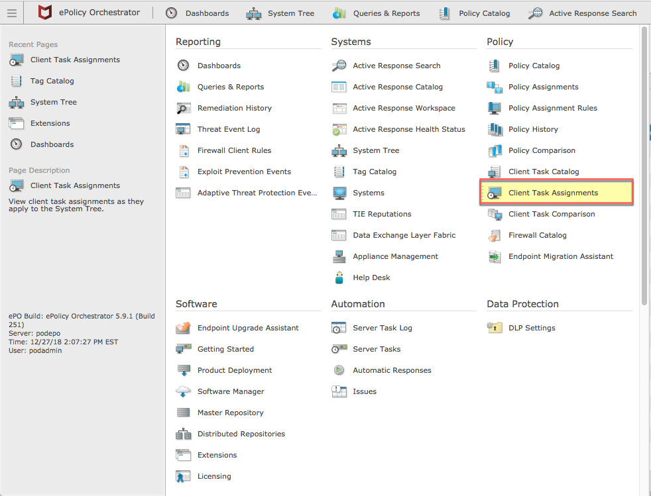Open Server Task Log

[x=383, y=328]
